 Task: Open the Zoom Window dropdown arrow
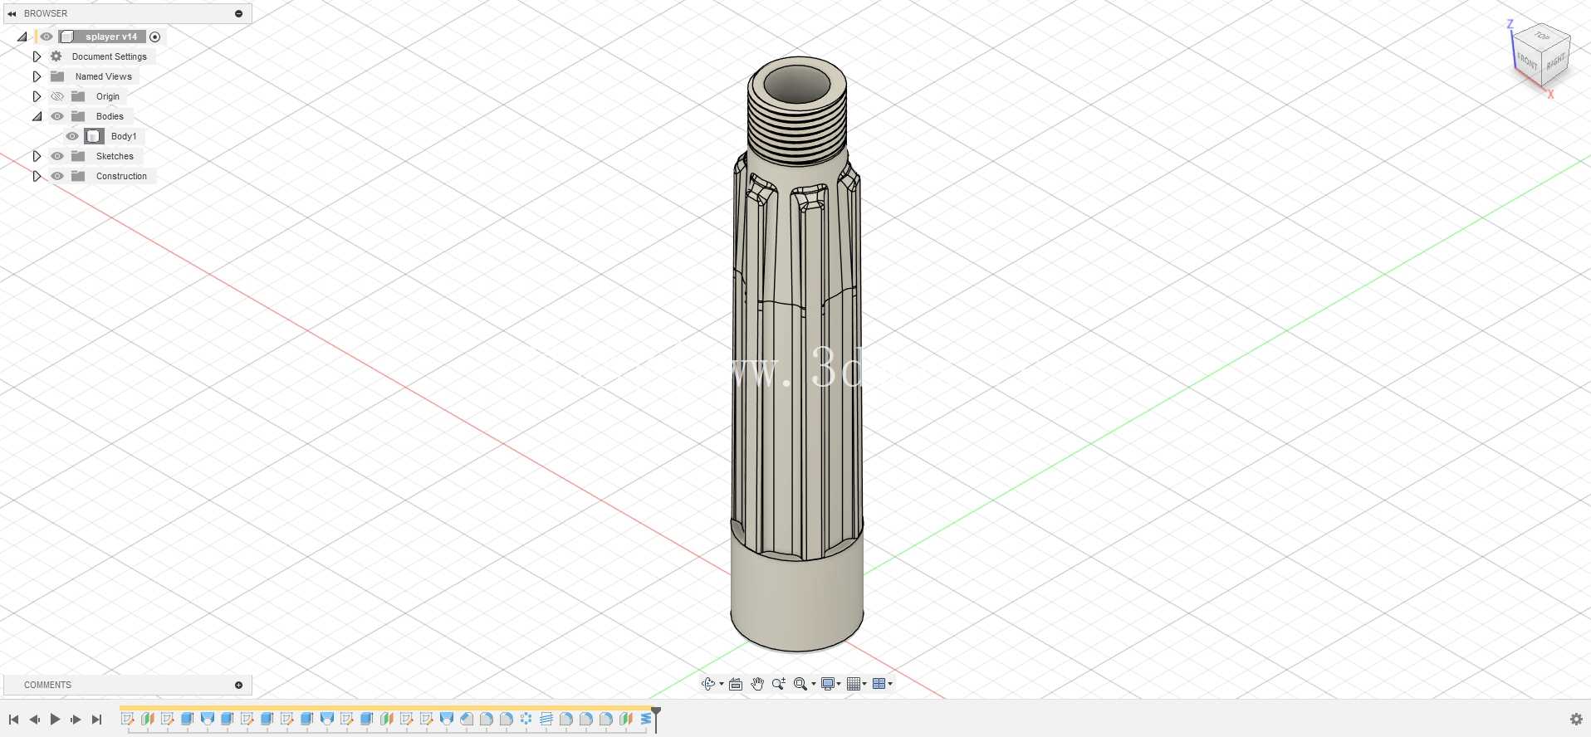pos(813,685)
